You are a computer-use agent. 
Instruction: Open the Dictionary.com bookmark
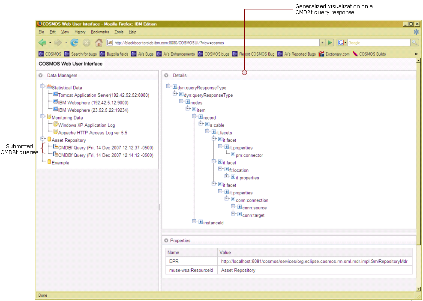point(334,54)
